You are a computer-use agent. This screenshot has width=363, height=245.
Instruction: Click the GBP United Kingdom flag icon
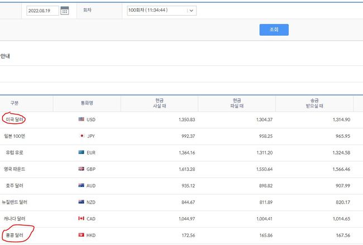(x=81, y=169)
